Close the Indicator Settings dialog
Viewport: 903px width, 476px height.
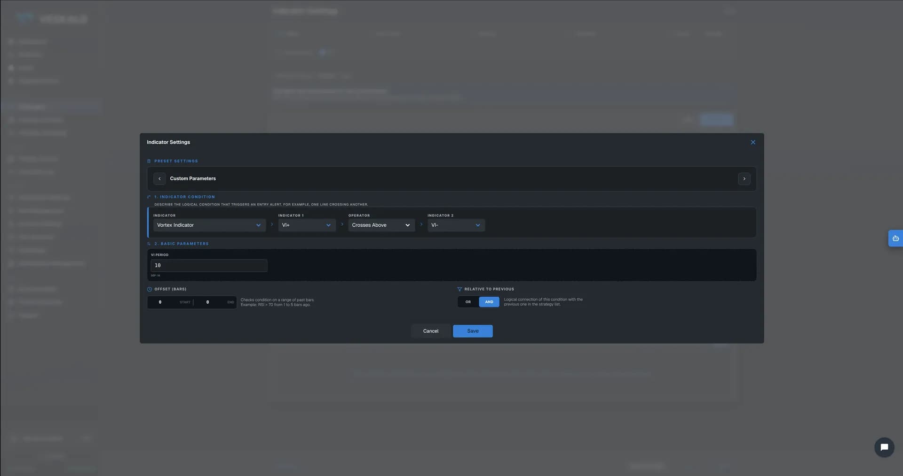[752, 142]
